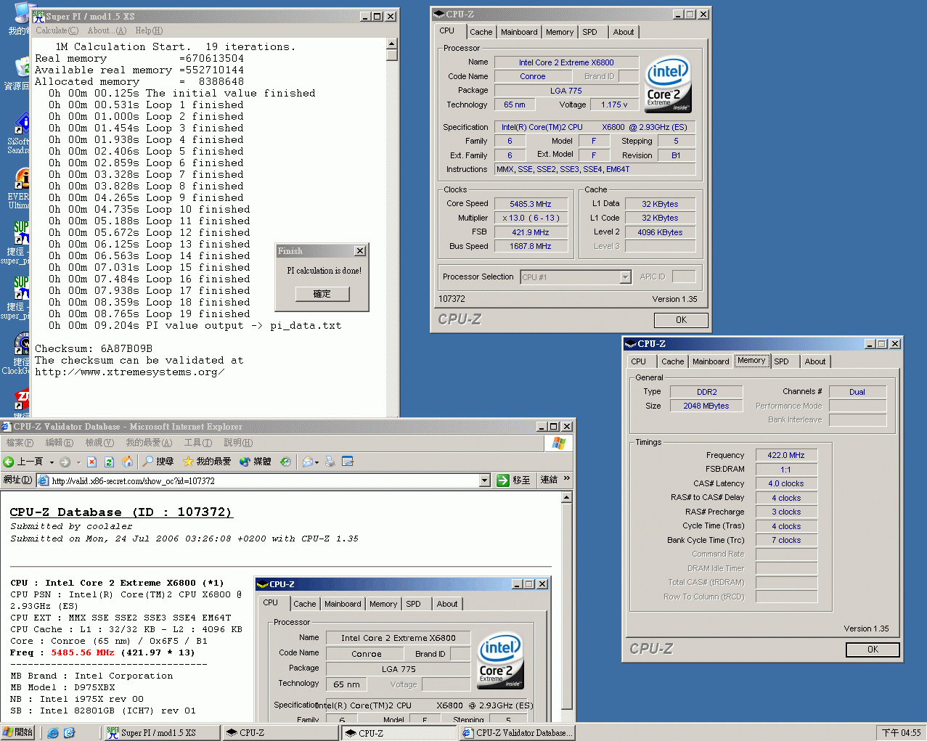Click Memory tab in embedded CPU-Z screenshot
The width and height of the screenshot is (927, 741).
(383, 604)
